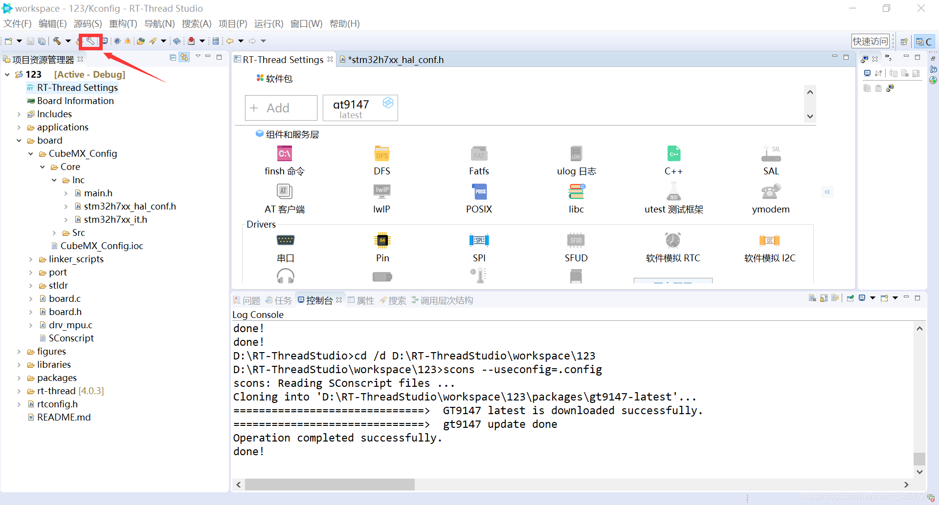
Task: Select the SAL component icon
Action: click(771, 154)
